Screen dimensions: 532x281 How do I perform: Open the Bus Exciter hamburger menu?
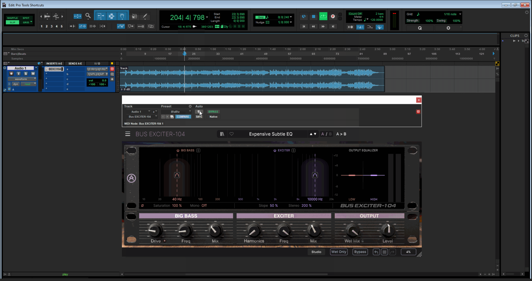128,134
